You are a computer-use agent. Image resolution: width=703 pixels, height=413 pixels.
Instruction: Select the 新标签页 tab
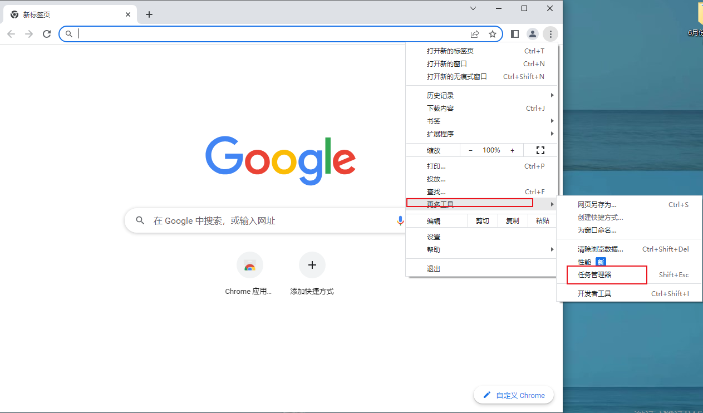point(71,14)
